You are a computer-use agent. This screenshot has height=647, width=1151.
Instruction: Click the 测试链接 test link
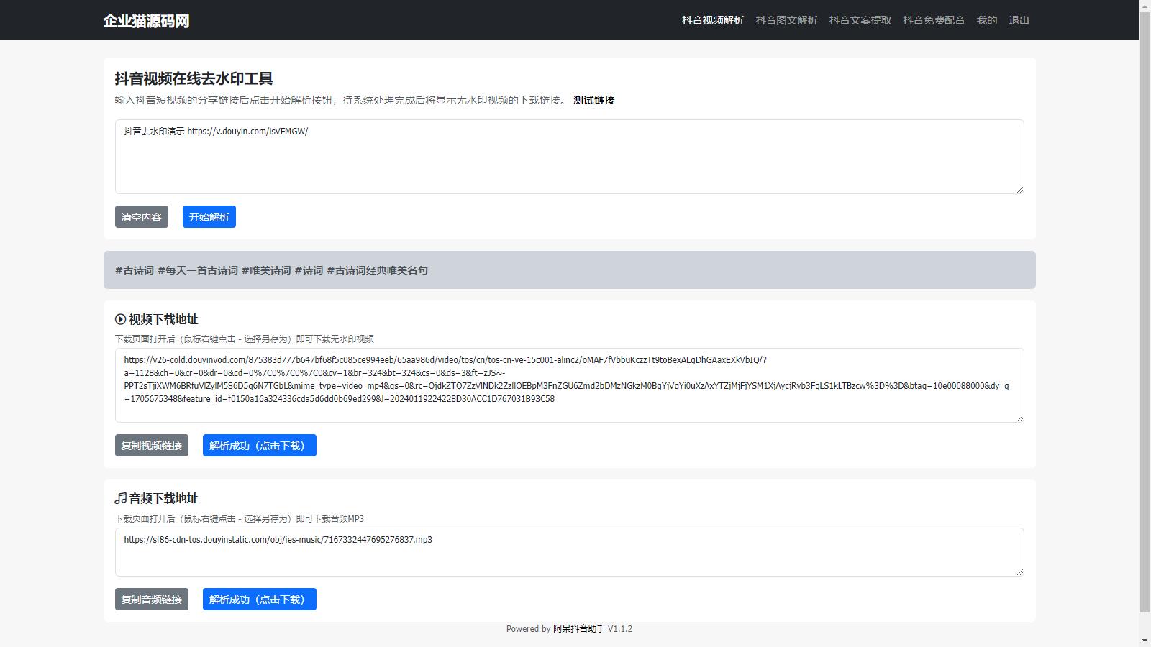click(x=593, y=100)
